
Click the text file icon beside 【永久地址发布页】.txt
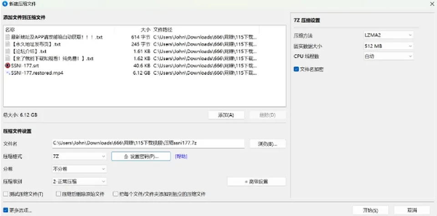(8, 44)
